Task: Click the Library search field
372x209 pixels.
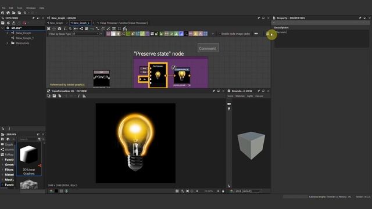Action: pos(27,139)
